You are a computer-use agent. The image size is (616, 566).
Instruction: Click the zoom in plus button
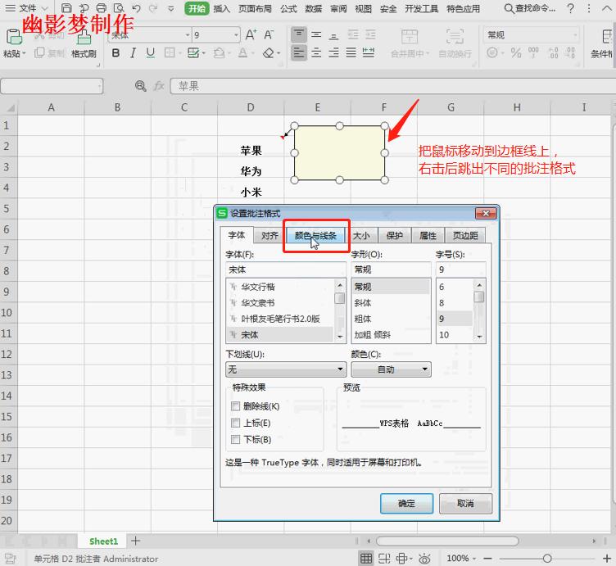click(606, 558)
